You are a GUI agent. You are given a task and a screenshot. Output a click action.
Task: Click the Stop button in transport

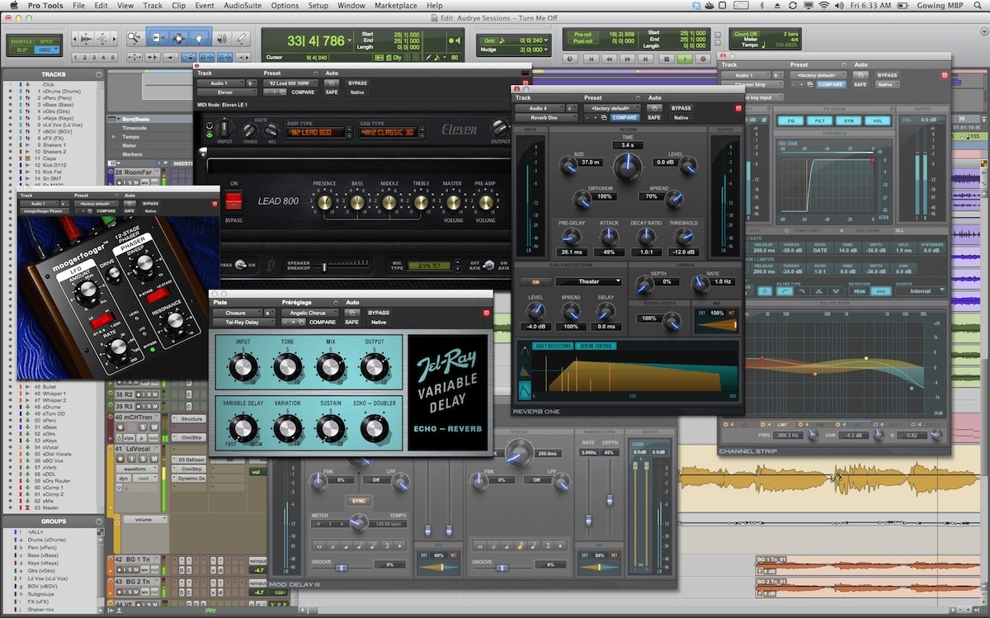coord(665,59)
